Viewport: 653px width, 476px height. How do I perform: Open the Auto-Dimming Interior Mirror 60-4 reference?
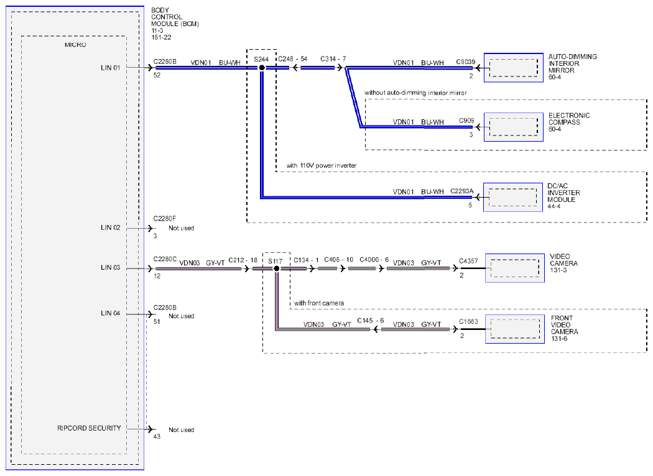(554, 78)
